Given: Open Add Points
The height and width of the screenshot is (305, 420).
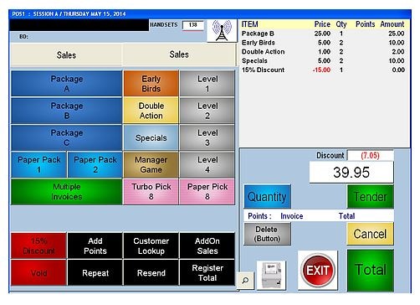Looking at the screenshot, I should 95,246.
